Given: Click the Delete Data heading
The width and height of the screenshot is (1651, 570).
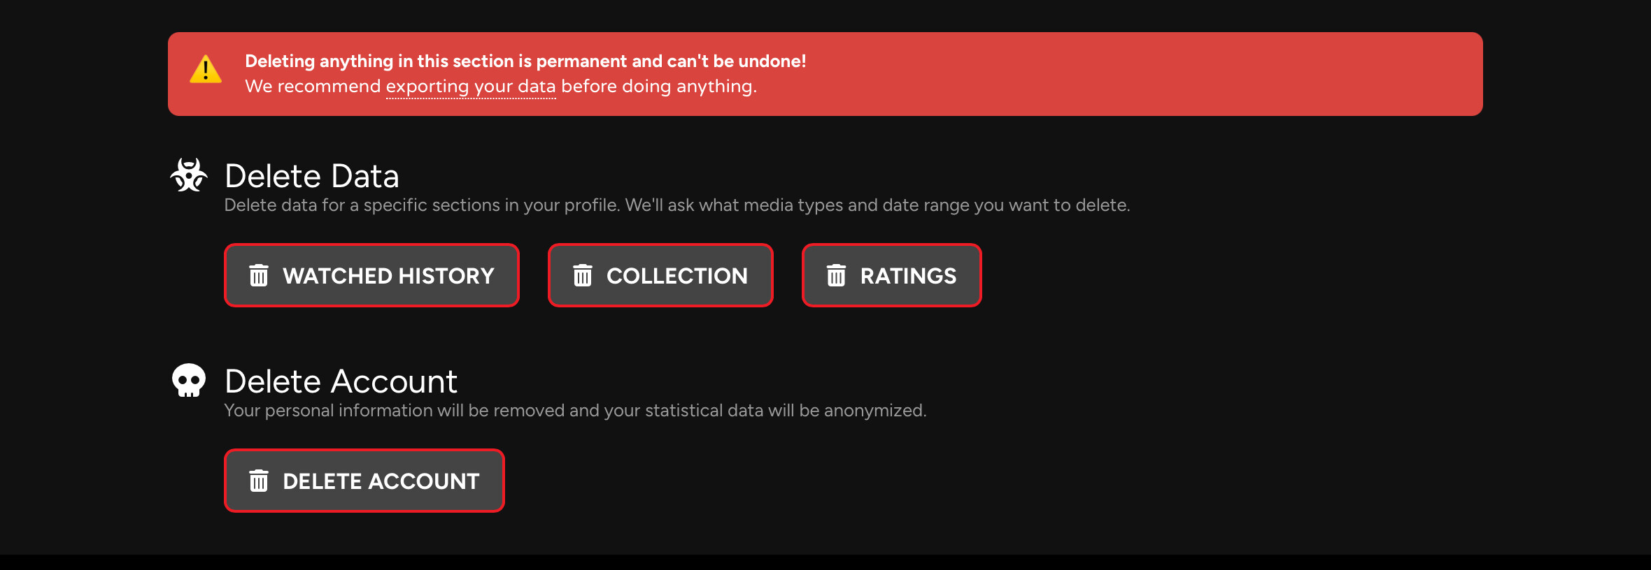Looking at the screenshot, I should coord(312,176).
